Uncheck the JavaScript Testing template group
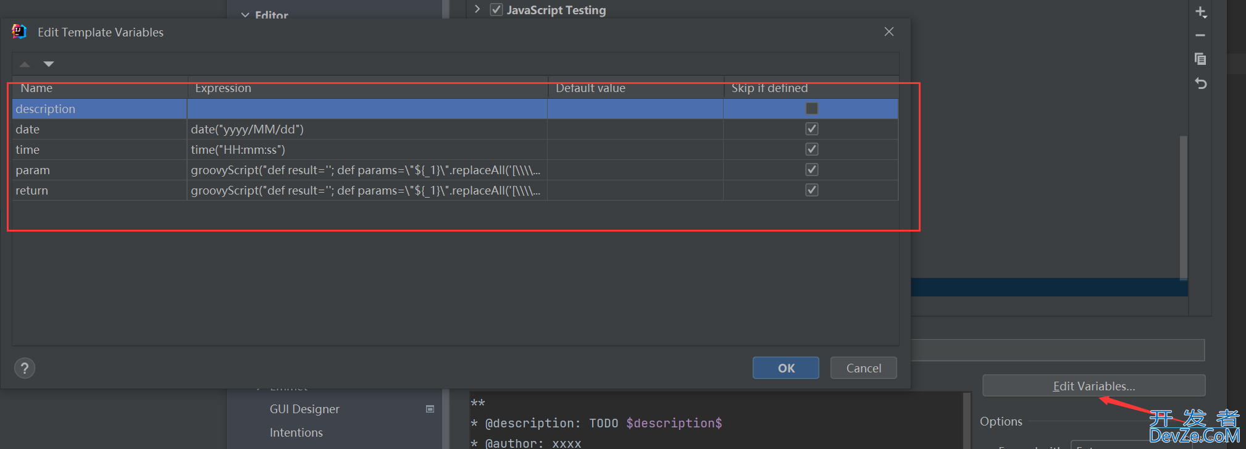This screenshot has width=1246, height=449. [496, 10]
